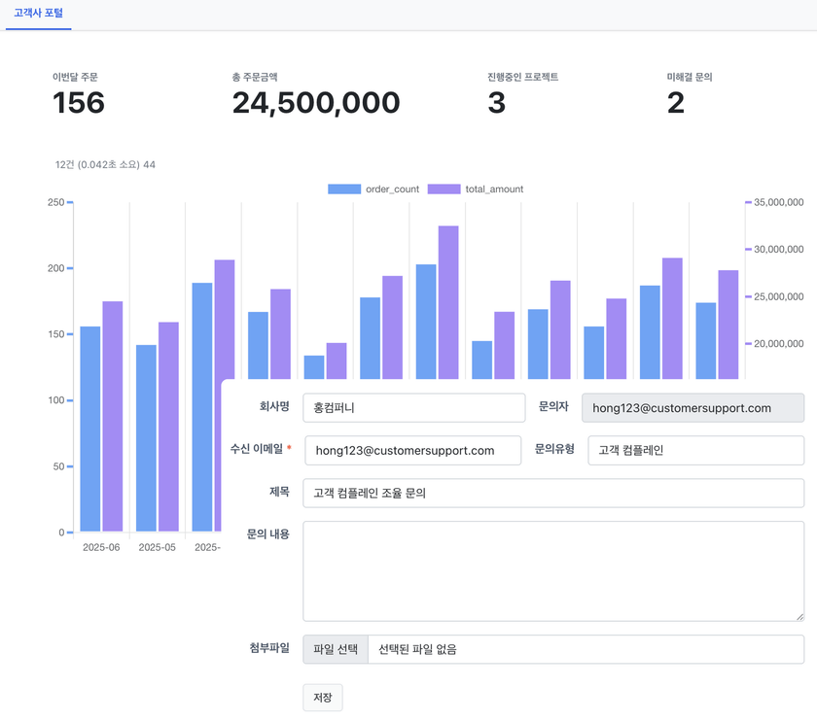Click the 미해결 문의 count of 2

point(676,102)
